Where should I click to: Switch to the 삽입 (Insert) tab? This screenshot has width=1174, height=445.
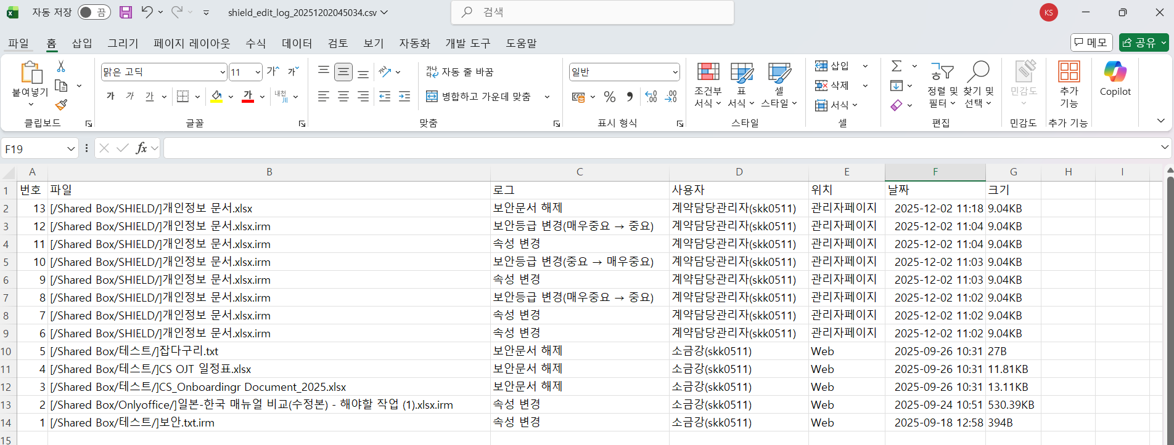(82, 43)
